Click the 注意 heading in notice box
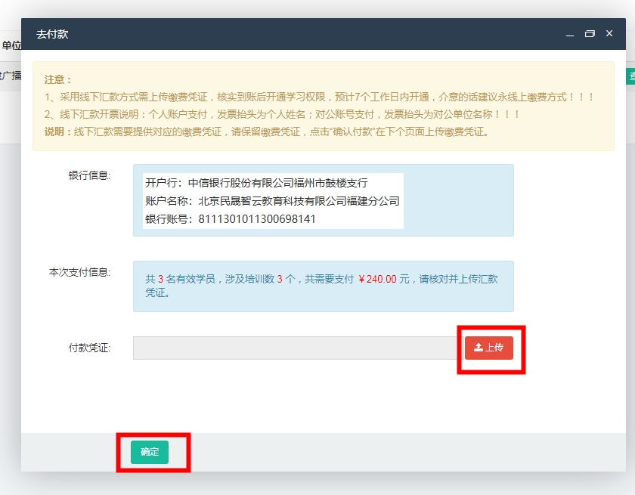635x495 pixels. point(57,79)
